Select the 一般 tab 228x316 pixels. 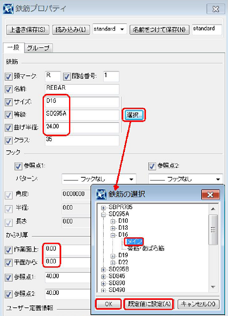[x=14, y=48]
